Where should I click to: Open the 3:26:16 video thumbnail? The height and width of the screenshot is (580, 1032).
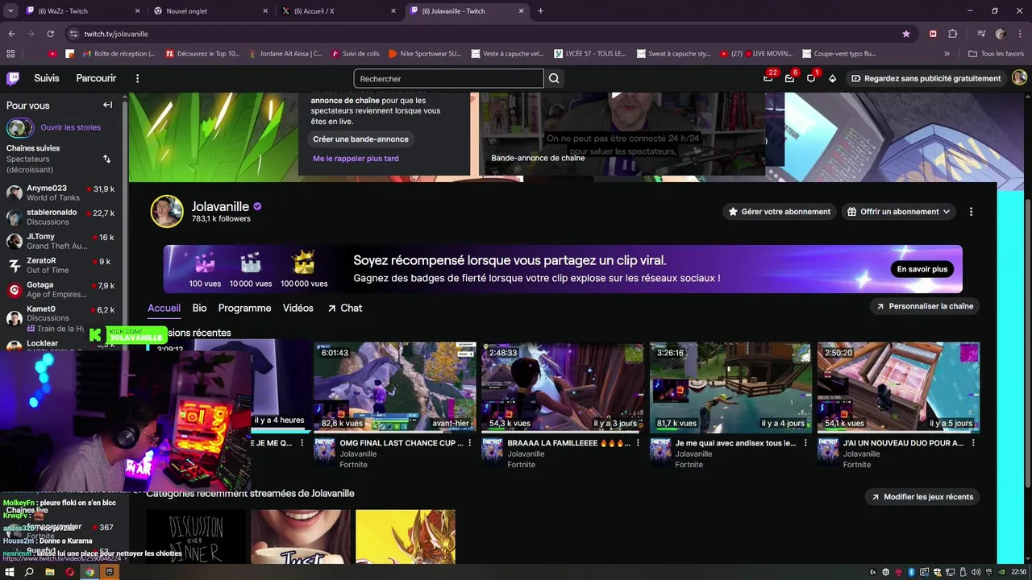pos(730,387)
